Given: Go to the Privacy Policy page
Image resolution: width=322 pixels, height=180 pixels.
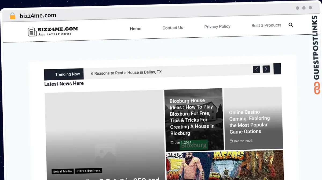Looking at the screenshot, I should tap(217, 27).
